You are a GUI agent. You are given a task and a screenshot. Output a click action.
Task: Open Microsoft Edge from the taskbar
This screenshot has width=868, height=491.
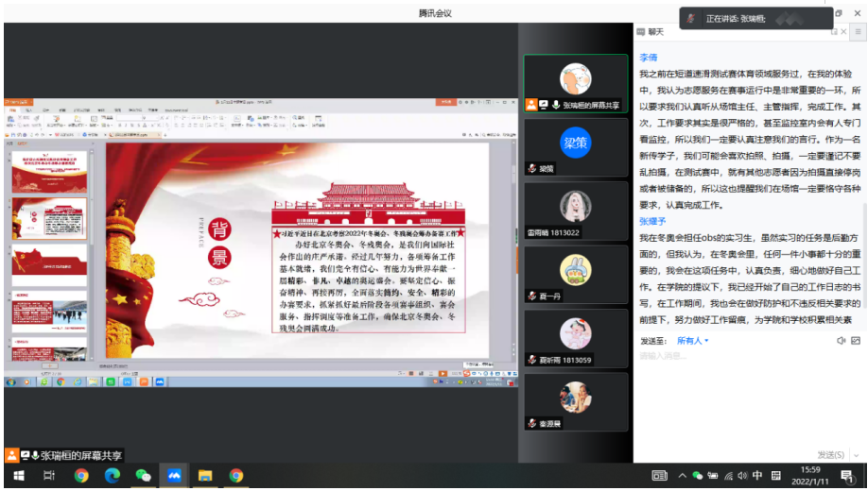point(112,476)
